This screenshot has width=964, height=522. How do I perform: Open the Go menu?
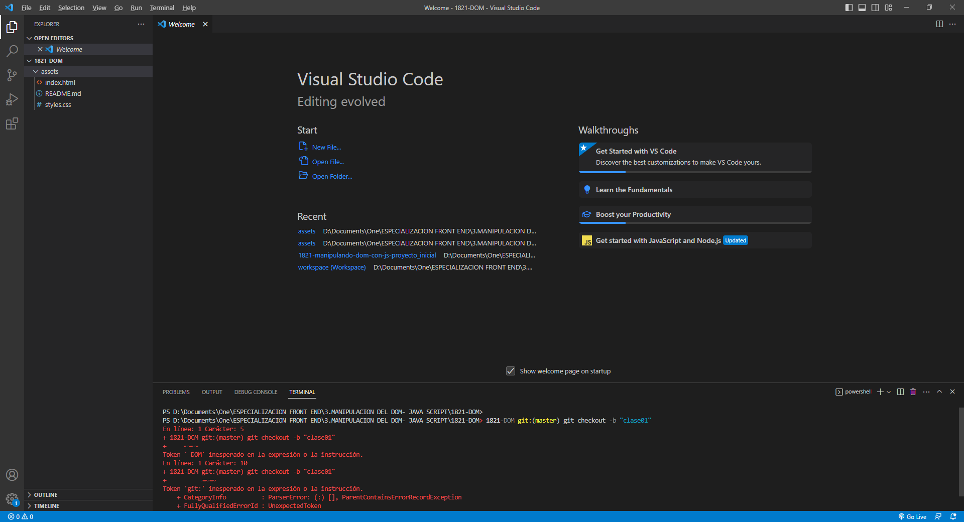pyautogui.click(x=118, y=8)
